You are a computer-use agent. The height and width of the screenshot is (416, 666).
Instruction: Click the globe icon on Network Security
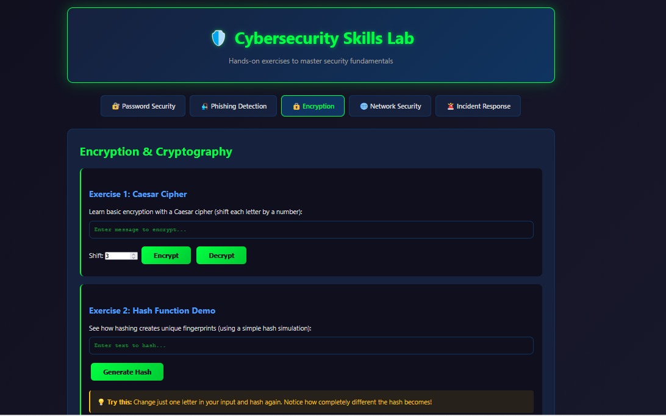tap(364, 106)
